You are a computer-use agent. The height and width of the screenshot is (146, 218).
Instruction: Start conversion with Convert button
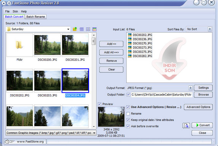[x=202, y=125]
